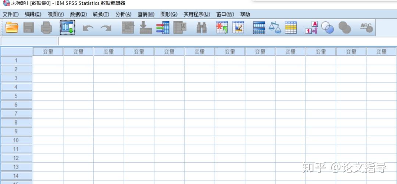The image size is (397, 184).
Task: Click the Use variable sets circles icon
Action: (x=328, y=27)
